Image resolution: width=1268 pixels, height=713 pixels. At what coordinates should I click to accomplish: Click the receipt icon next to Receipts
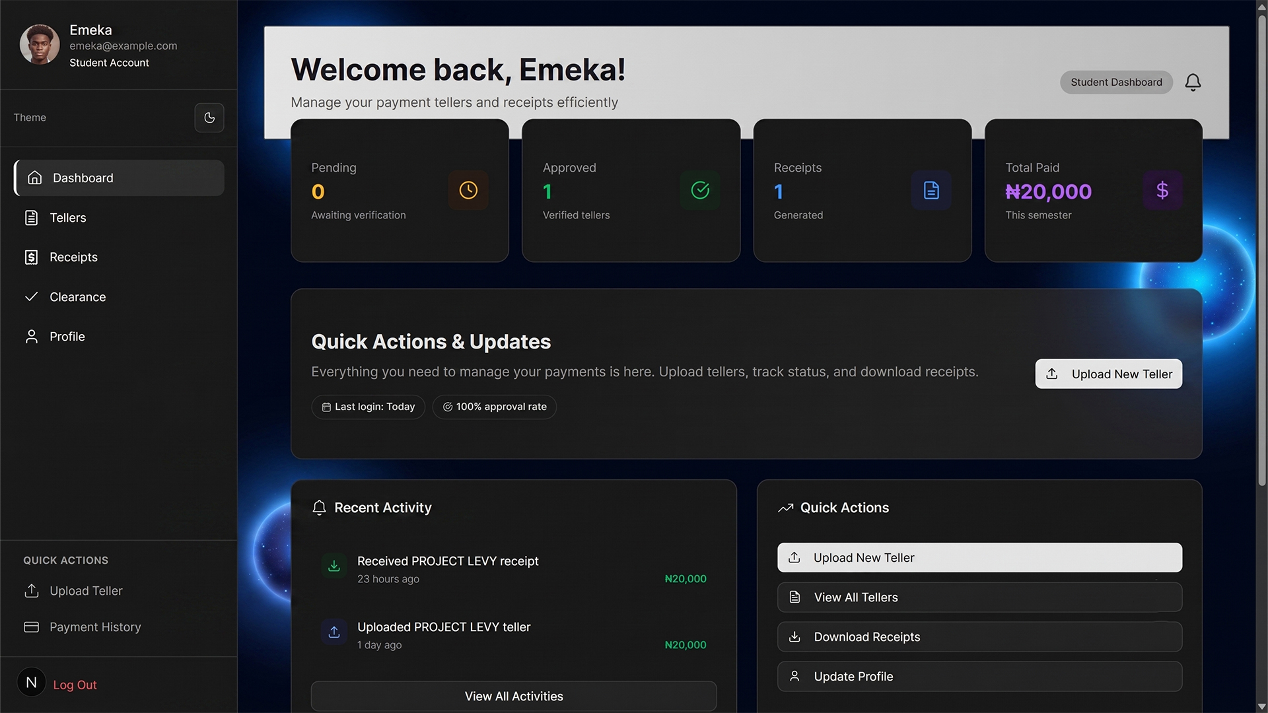[31, 257]
